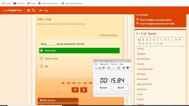
Task: Open the Ancient Egypt topic
Action: [143, 59]
